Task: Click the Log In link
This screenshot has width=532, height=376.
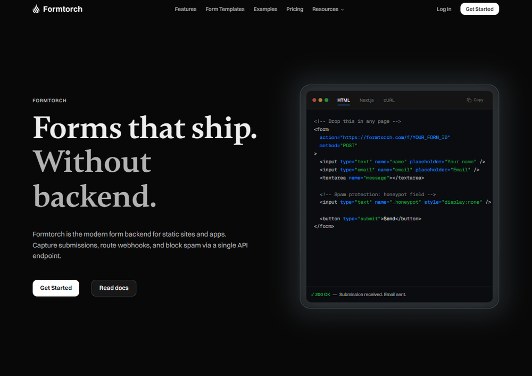Action: 444,9
